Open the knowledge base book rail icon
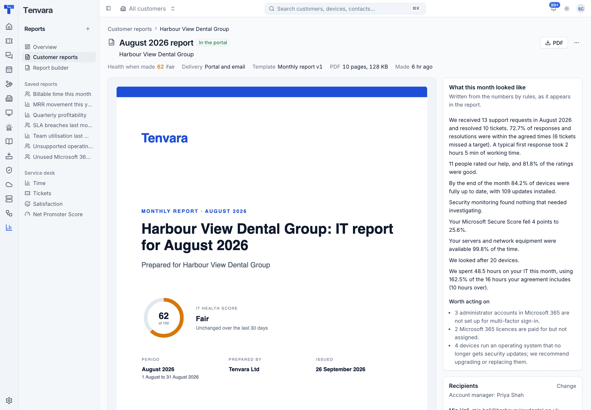 (x=9, y=141)
